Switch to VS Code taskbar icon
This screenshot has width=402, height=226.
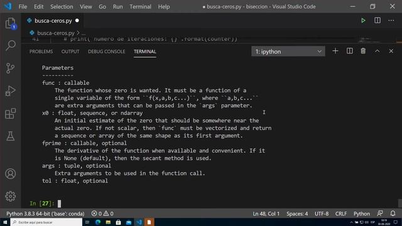(139, 222)
